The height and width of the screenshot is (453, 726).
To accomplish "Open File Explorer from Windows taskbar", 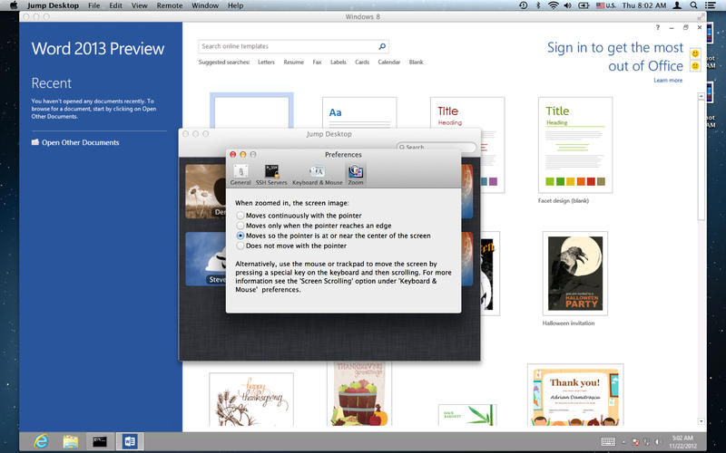I will [71, 441].
